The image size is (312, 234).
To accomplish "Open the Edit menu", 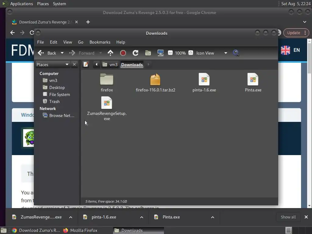I will [54, 42].
